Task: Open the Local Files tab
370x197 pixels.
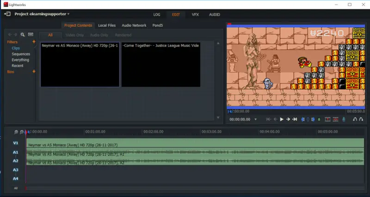Action: 107,25
